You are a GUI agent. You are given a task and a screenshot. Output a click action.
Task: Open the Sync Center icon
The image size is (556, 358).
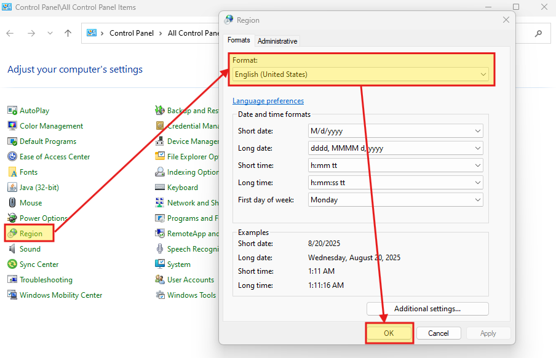click(x=12, y=265)
